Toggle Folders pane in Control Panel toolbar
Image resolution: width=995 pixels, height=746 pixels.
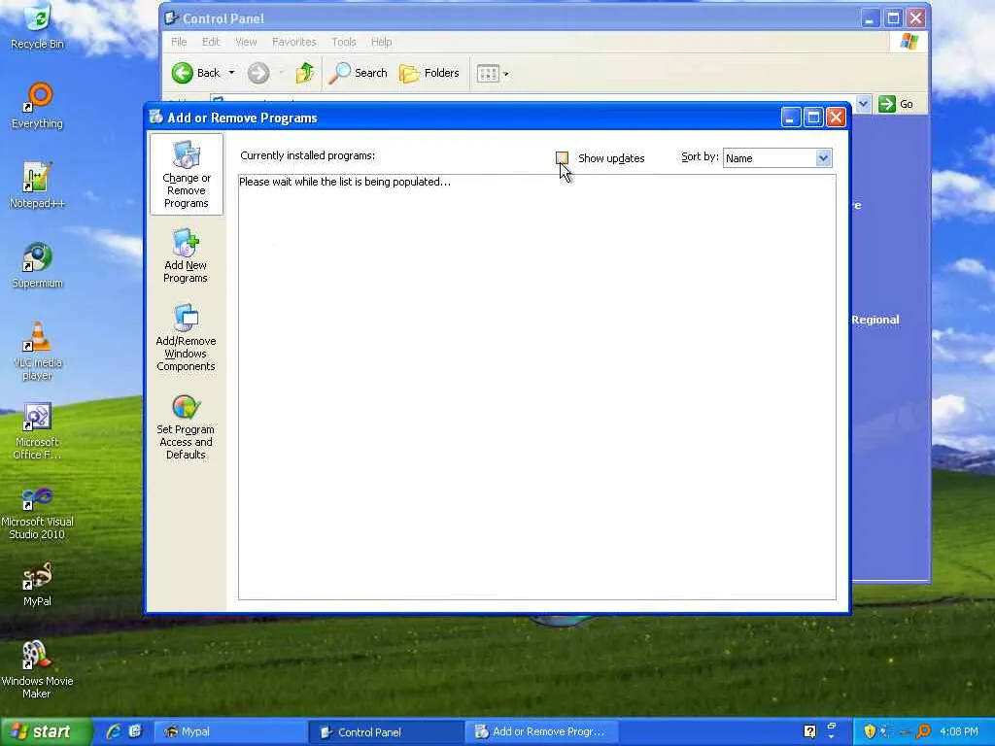coord(429,73)
